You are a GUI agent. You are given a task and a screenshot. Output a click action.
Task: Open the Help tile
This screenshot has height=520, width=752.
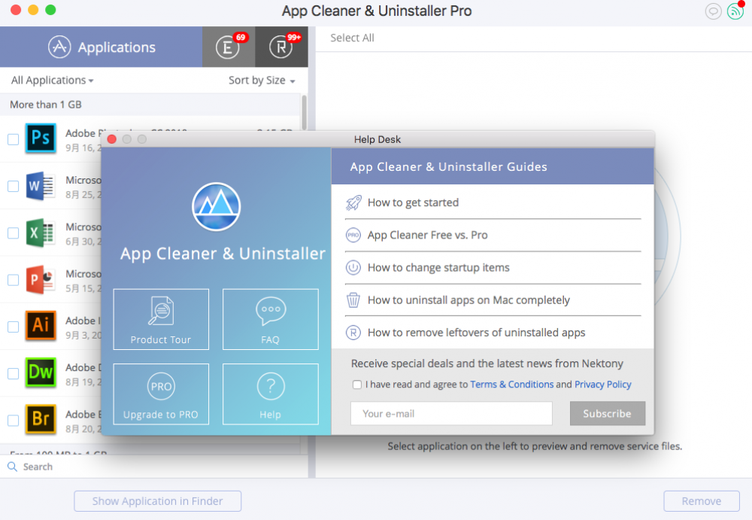click(x=271, y=394)
